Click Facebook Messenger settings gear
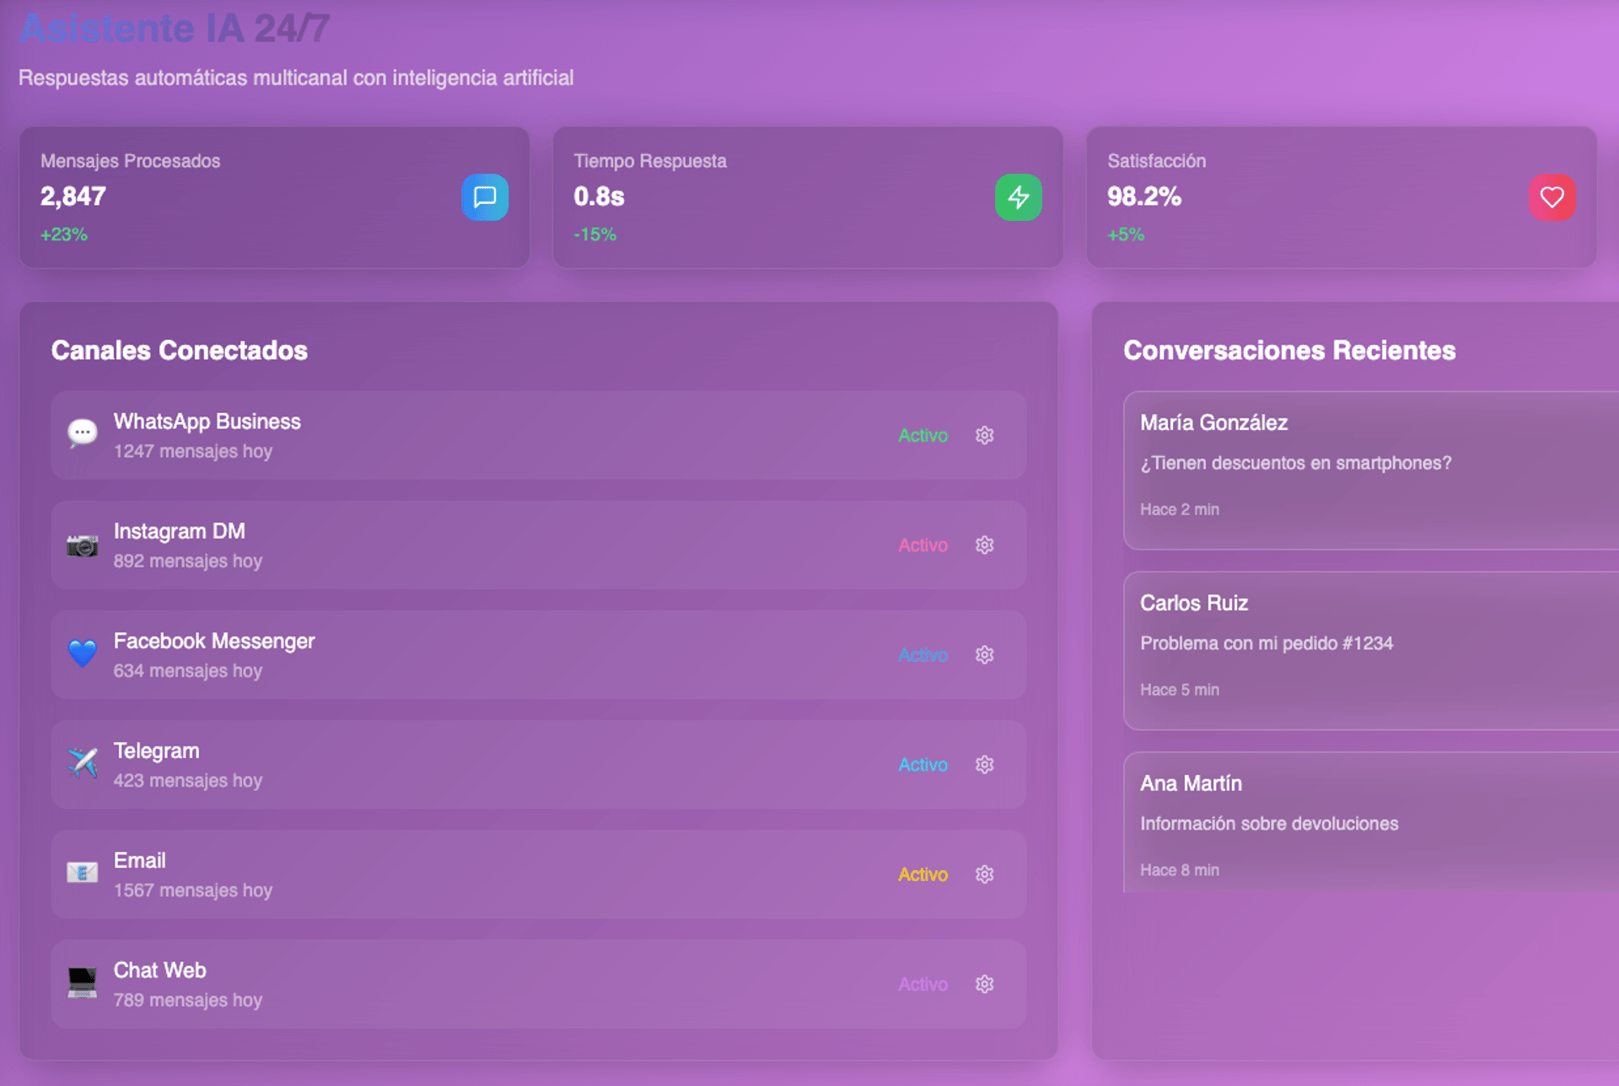Image resolution: width=1619 pixels, height=1086 pixels. click(984, 655)
